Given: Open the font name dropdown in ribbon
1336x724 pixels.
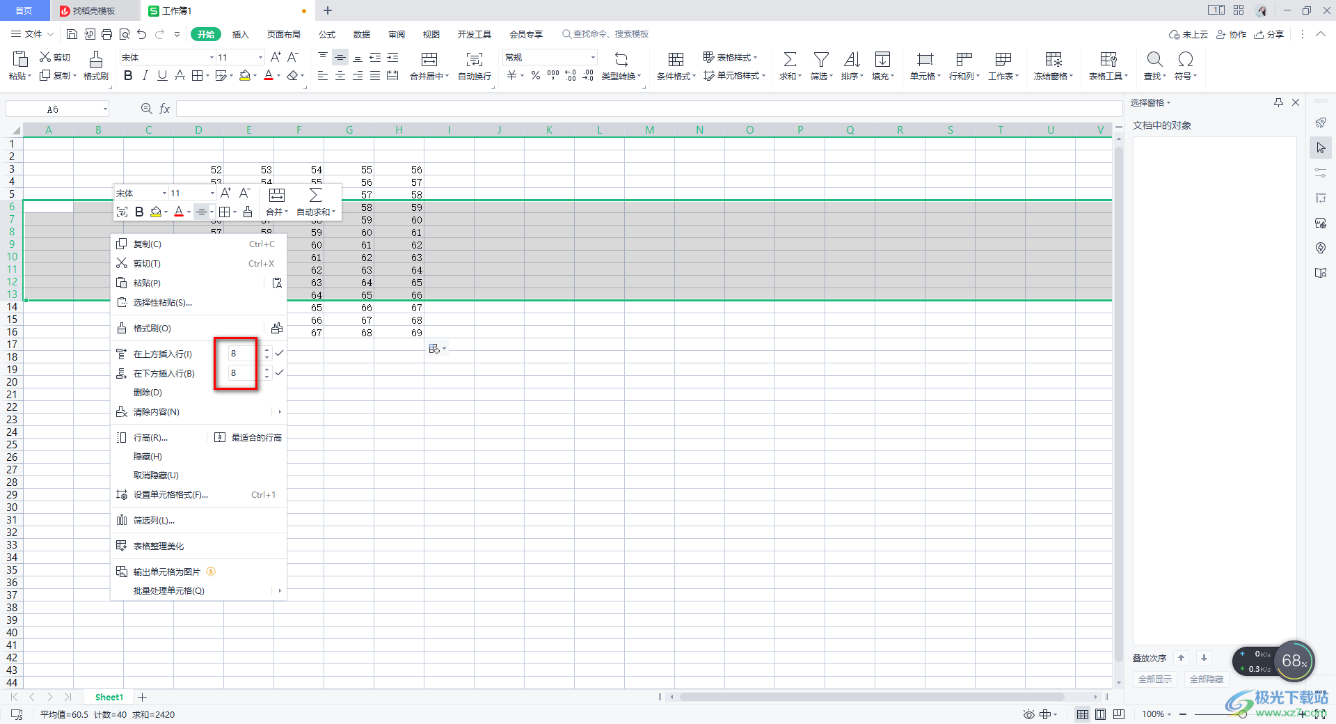Looking at the screenshot, I should (212, 57).
